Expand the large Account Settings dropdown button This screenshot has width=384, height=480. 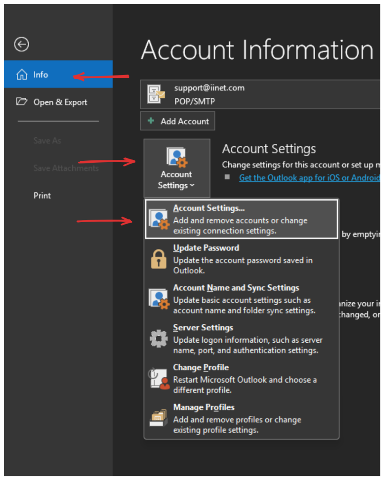(176, 168)
